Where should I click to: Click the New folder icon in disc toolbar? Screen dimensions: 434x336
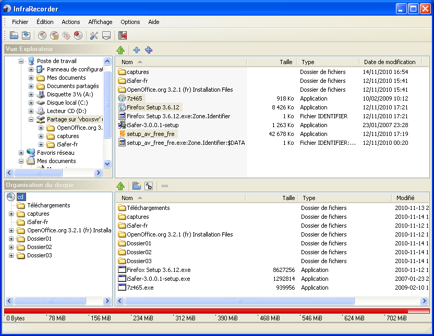136,186
